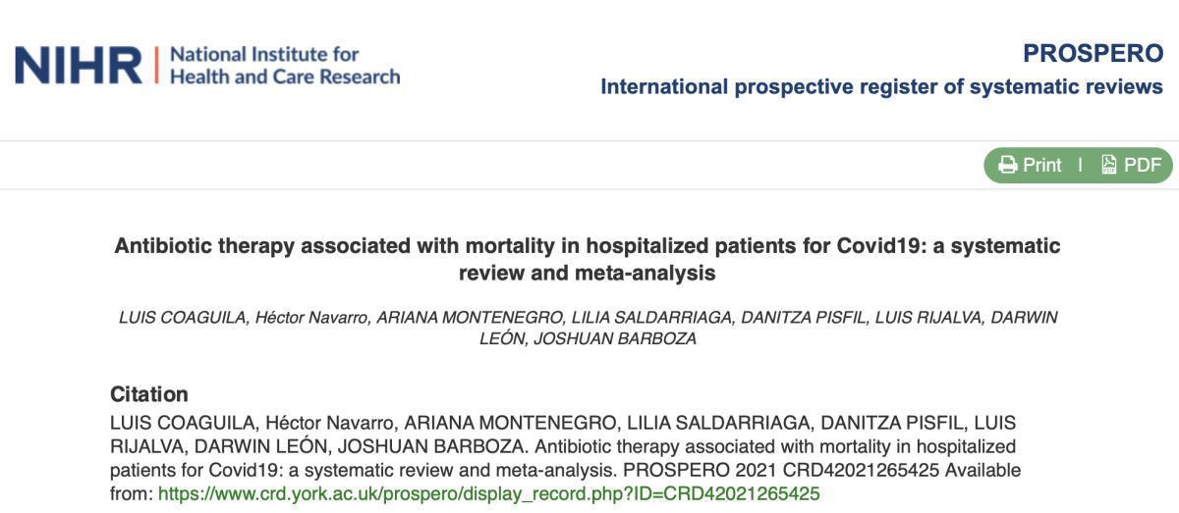
Task: Click LUIS COAGUILA in italic author list
Action: tap(182, 318)
